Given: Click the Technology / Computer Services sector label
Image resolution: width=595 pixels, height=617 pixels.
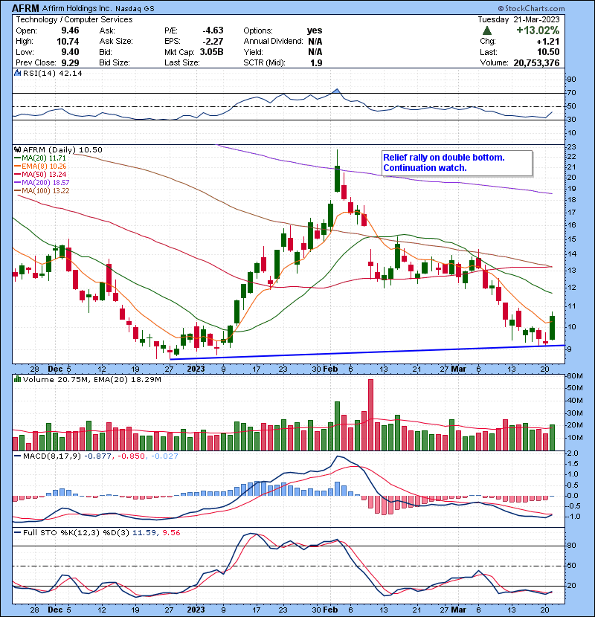Looking at the screenshot, I should 74,19.
